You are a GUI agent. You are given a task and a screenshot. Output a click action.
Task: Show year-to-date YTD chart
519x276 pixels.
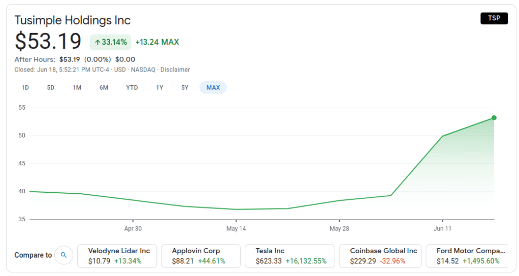132,88
